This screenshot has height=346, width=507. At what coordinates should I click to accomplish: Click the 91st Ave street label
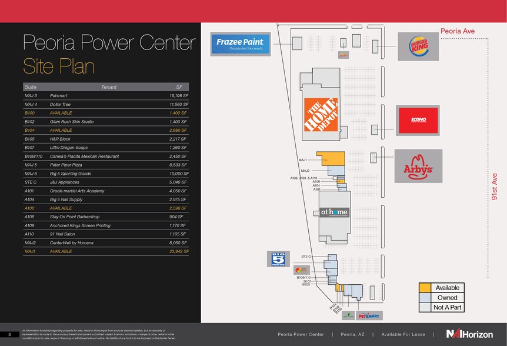(x=495, y=187)
